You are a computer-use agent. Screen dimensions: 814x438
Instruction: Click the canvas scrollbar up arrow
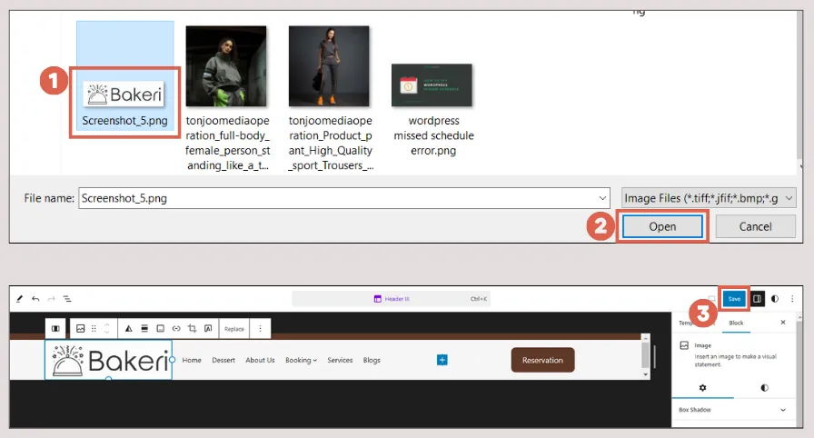click(645, 338)
